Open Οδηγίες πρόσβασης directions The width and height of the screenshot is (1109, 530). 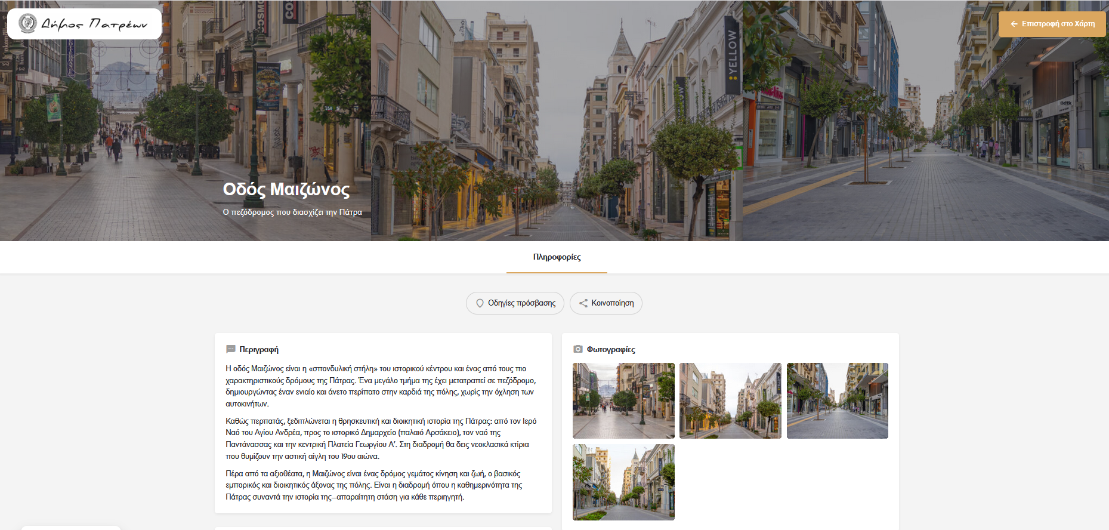[x=515, y=303]
